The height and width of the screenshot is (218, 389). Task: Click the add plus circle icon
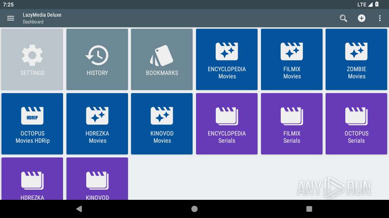pos(362,18)
